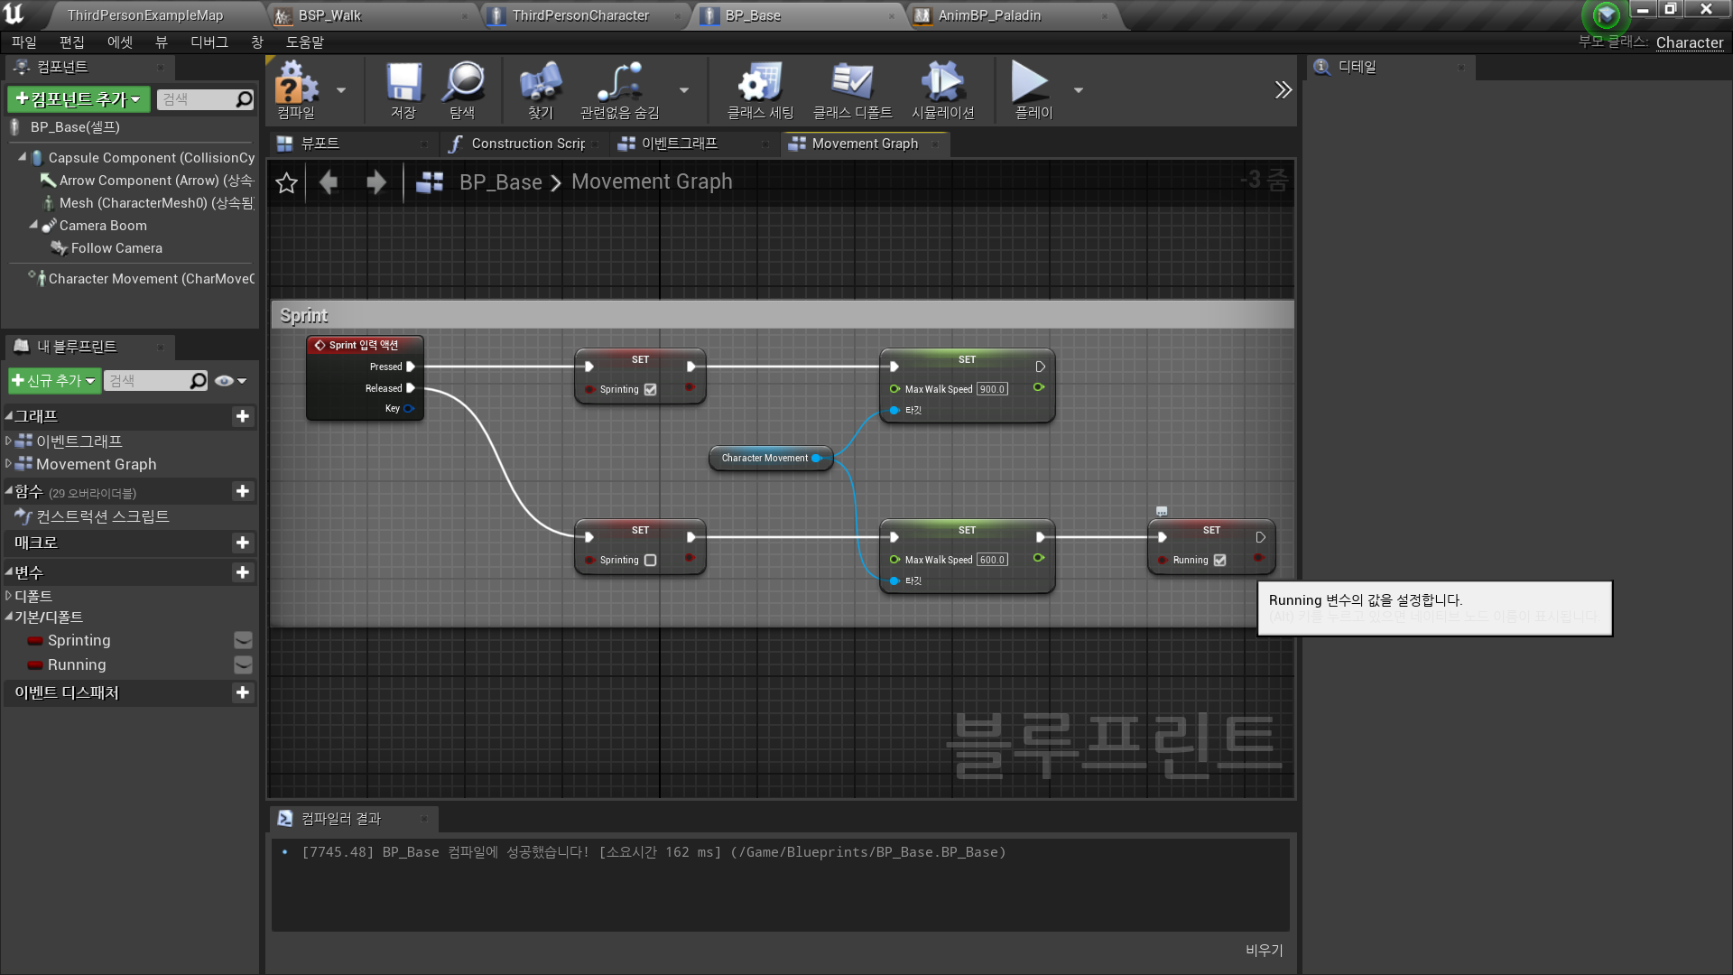
Task: Expand the Movement Graph tree item
Action: [x=8, y=464]
